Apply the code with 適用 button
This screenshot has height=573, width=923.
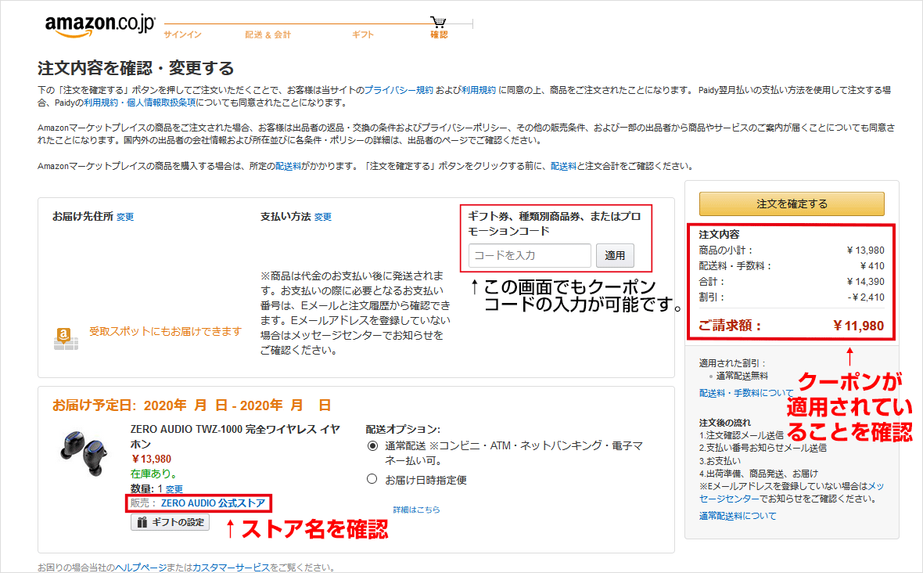pyautogui.click(x=615, y=256)
